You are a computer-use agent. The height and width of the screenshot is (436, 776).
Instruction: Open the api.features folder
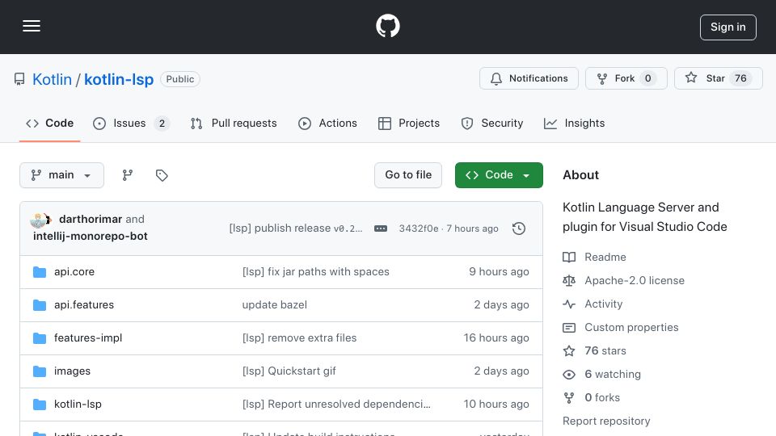pos(83,304)
